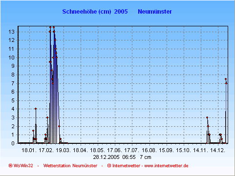Select the y-axis label '9'
Viewport: 235px width, 176px height.
(x=13, y=66)
